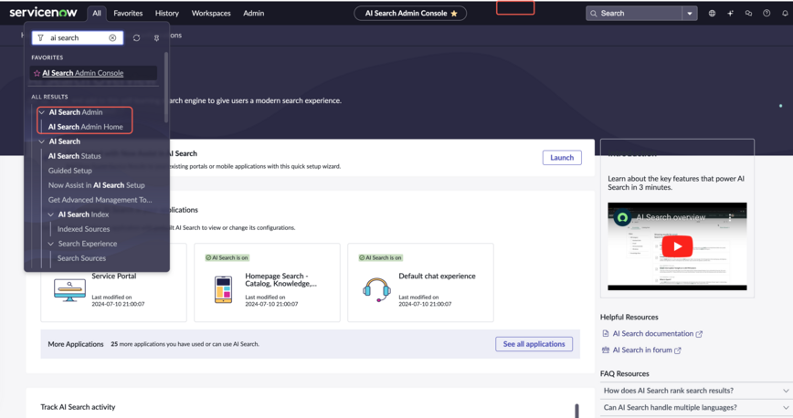Open the video more options icon
This screenshot has height=418, width=793.
click(x=730, y=217)
